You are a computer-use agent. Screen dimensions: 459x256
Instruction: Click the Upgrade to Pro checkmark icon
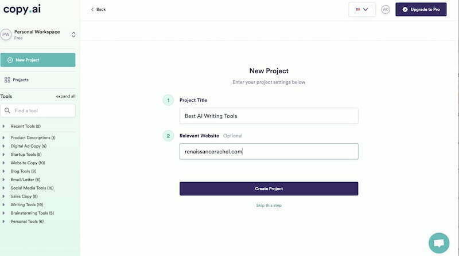405,9
